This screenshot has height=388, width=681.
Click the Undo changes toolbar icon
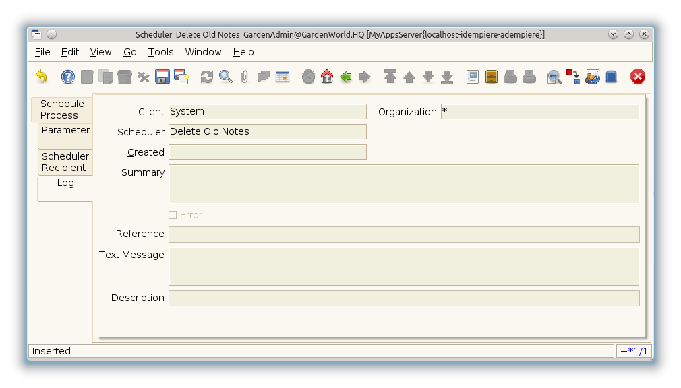coord(42,77)
